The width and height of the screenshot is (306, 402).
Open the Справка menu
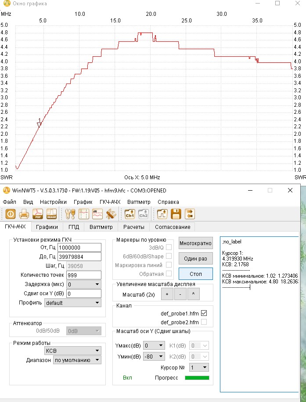pos(169,202)
